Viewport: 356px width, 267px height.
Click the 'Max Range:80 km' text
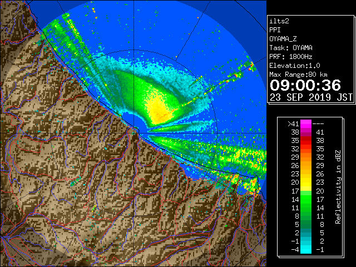298,75
